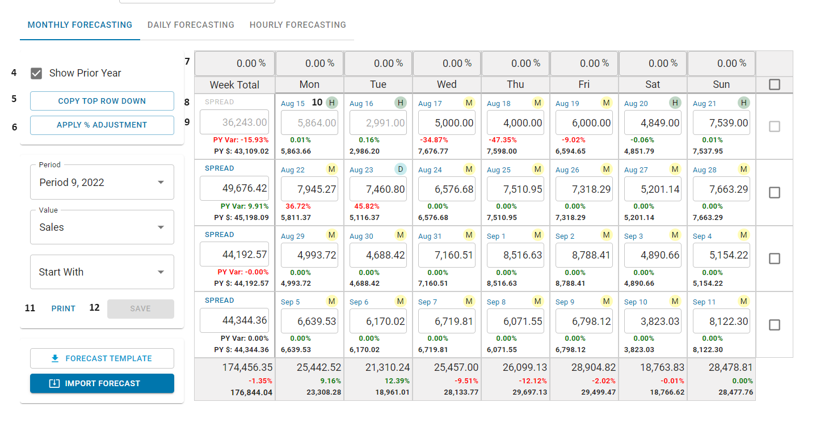Image resolution: width=837 pixels, height=423 pixels.
Task: Click the M badge on Aug 22
Action: point(332,169)
